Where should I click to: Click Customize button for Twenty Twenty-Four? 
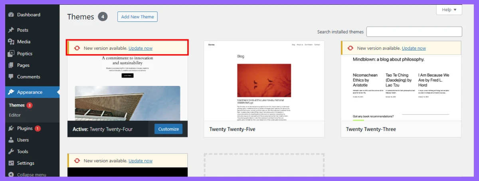(168, 129)
